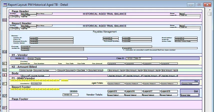Select the H2 section marker

click(x=4, y=70)
